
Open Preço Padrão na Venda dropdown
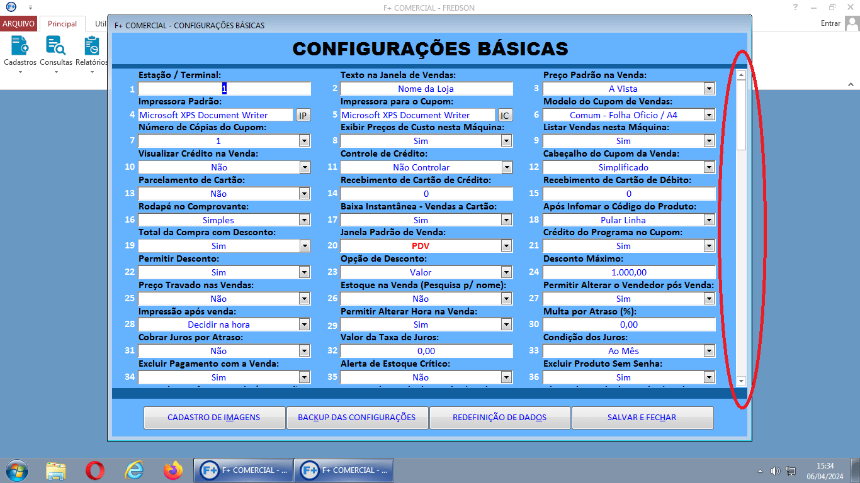(x=710, y=89)
